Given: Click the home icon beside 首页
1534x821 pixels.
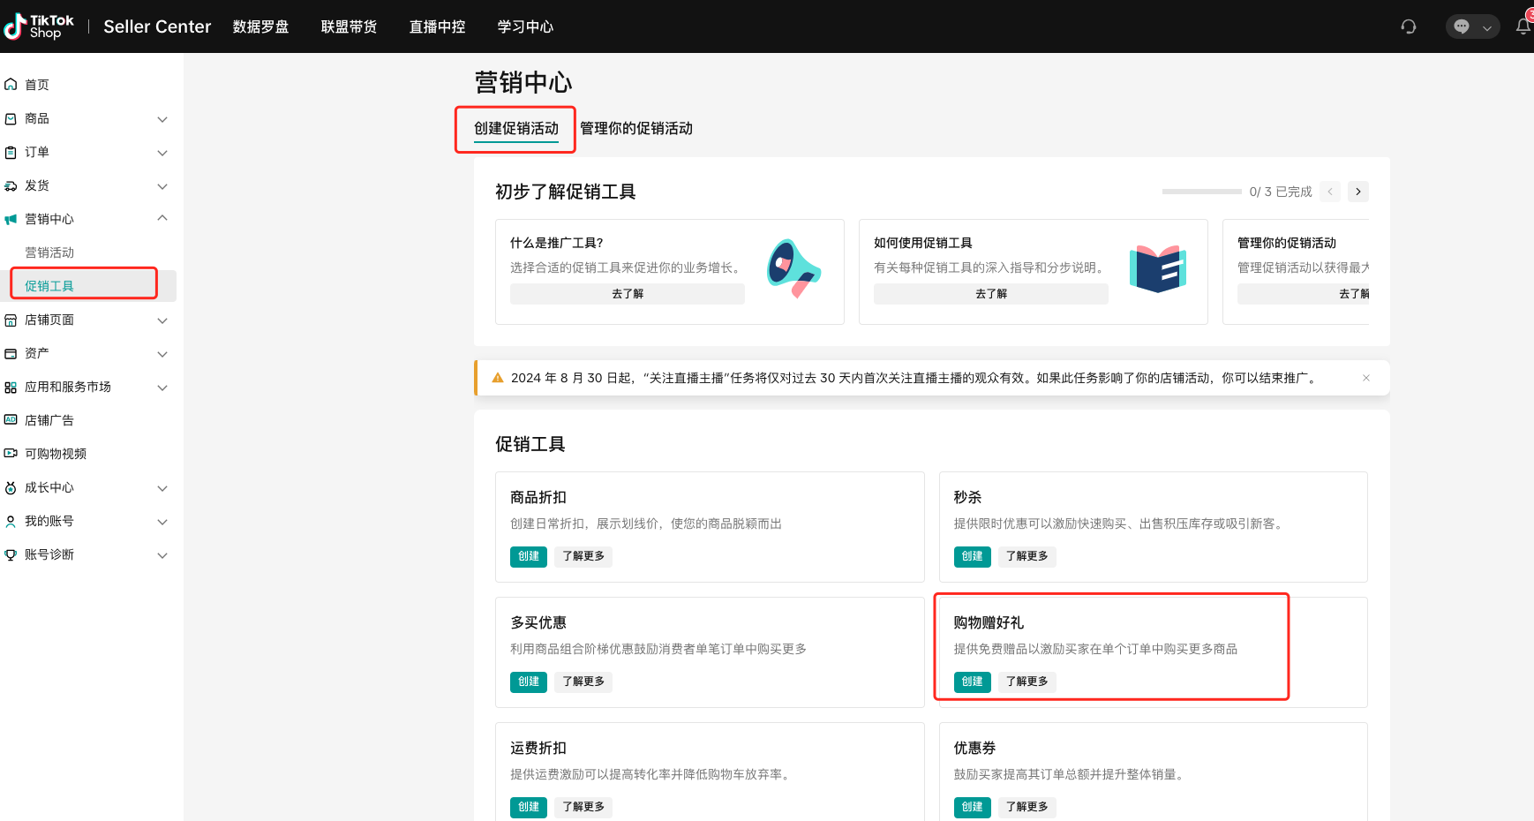Looking at the screenshot, I should (11, 85).
